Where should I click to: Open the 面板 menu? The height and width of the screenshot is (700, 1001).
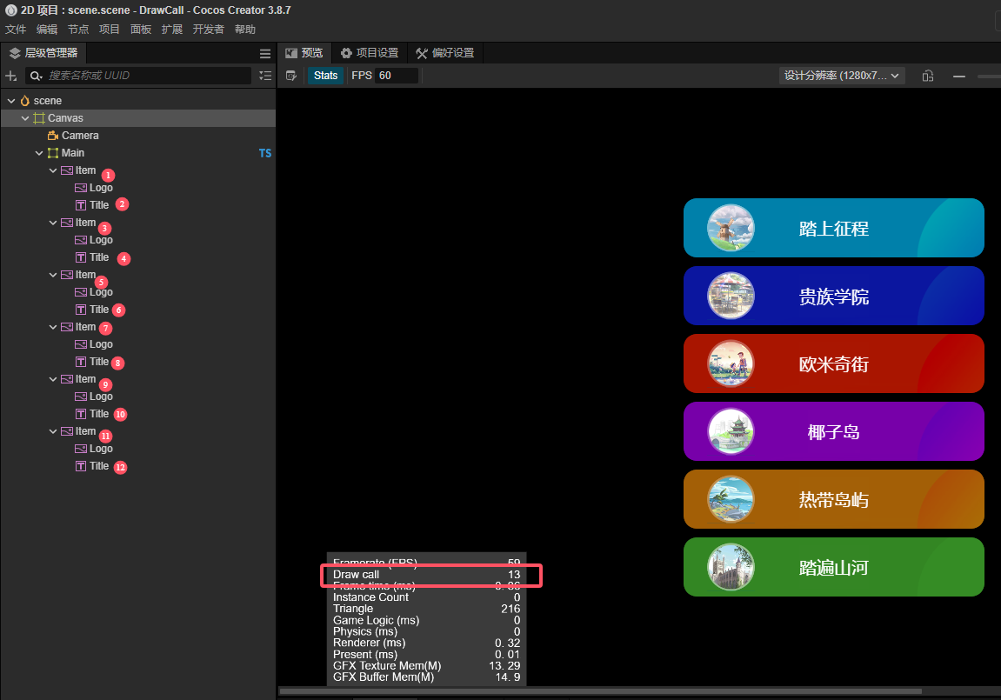[x=140, y=30]
